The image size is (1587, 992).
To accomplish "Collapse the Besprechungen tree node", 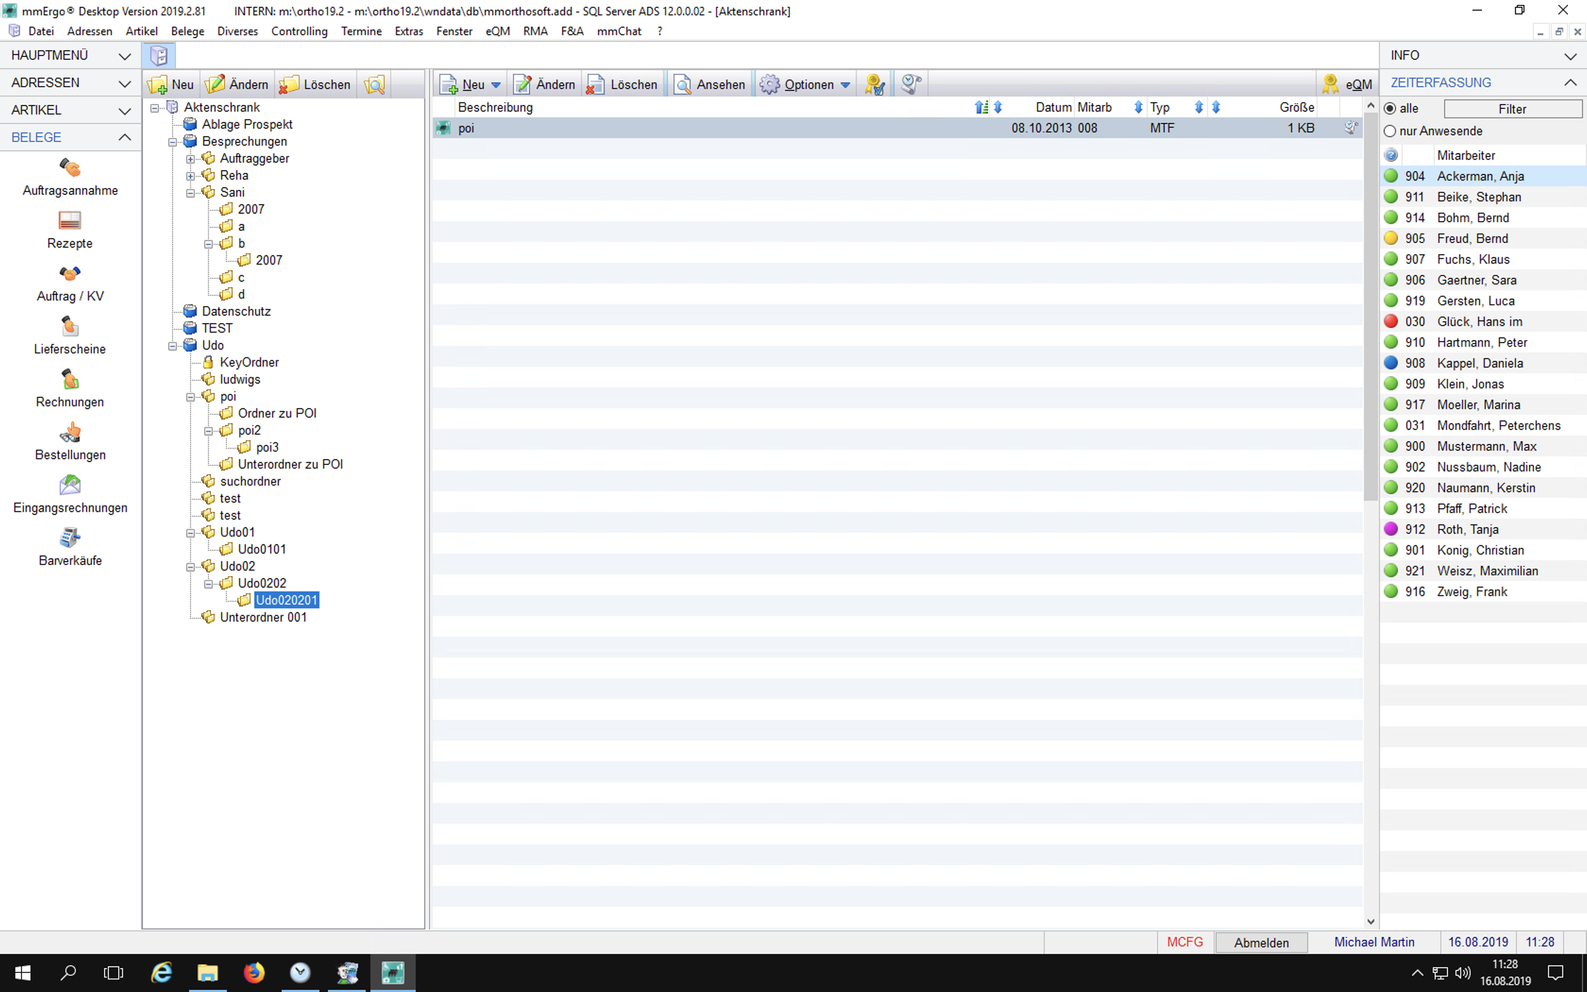I will pos(172,142).
